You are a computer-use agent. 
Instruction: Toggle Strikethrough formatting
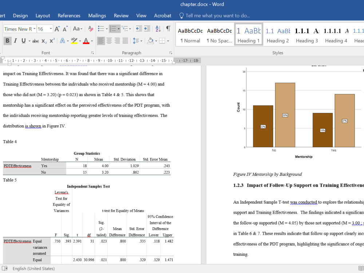click(36, 41)
